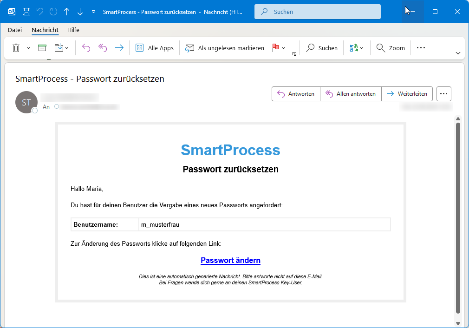This screenshot has width=469, height=328.
Task: Click the ST sender avatar
Action: (26, 102)
